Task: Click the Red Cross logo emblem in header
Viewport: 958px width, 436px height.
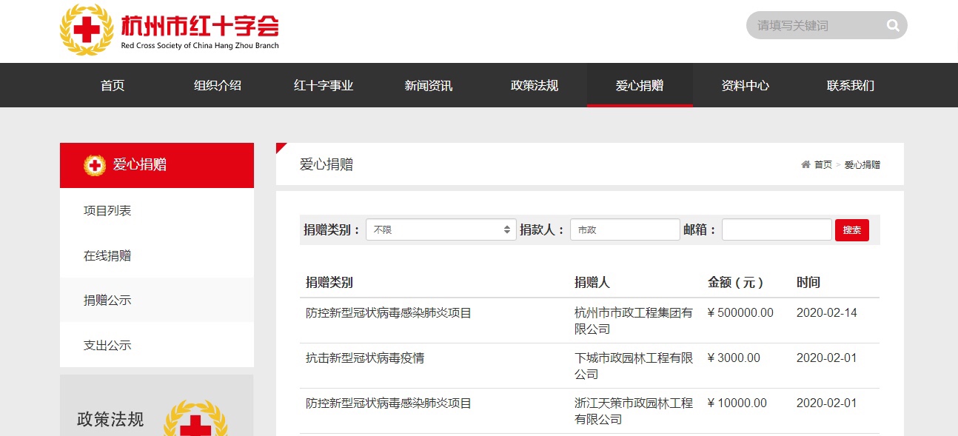Action: pyautogui.click(x=87, y=30)
